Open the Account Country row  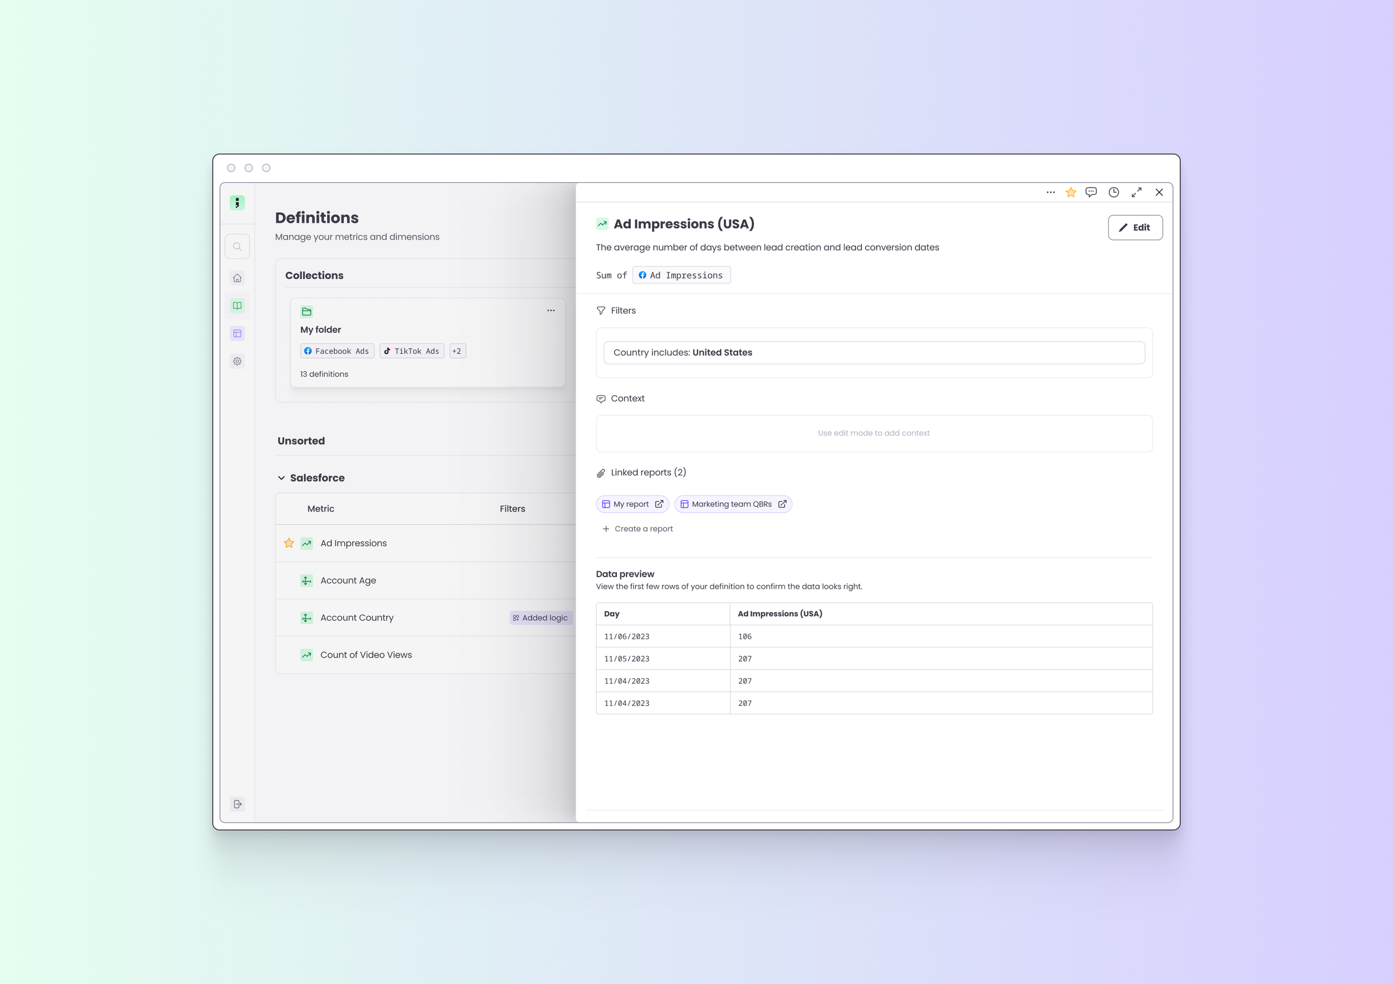point(426,617)
